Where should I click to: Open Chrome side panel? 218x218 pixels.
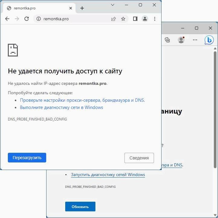pos(135,19)
